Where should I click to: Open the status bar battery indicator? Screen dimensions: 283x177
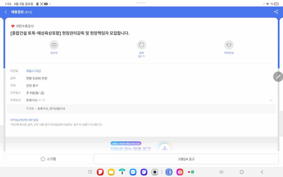click(x=276, y=4)
